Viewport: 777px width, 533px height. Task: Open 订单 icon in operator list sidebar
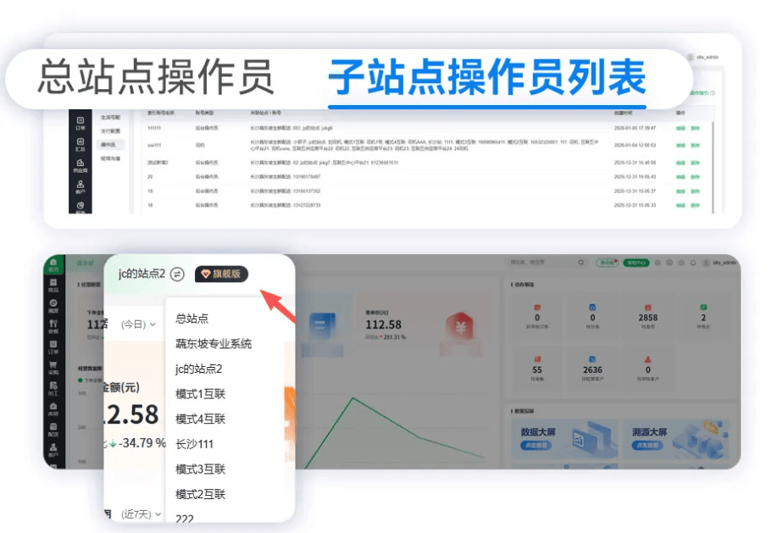[80, 123]
